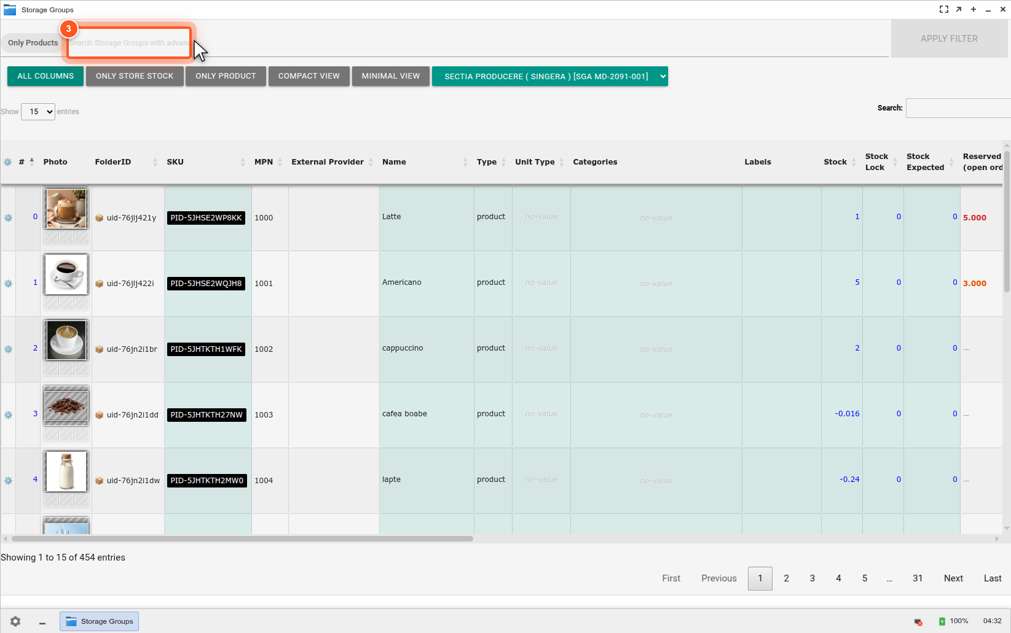This screenshot has width=1011, height=633.
Task: Click the taskbar minimize-all dash icon
Action: tap(42, 623)
